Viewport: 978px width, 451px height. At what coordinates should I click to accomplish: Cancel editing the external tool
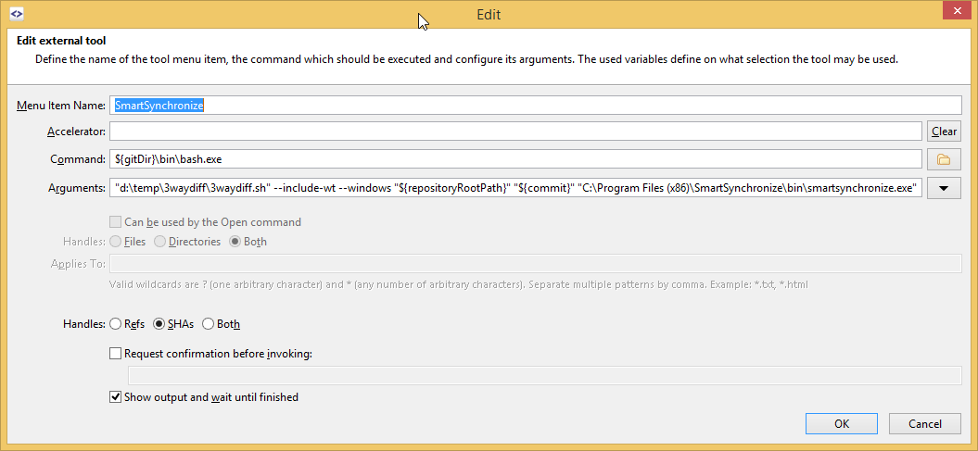coord(924,423)
